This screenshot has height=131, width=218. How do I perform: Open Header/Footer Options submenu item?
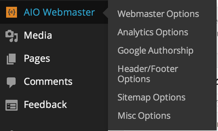148,74
